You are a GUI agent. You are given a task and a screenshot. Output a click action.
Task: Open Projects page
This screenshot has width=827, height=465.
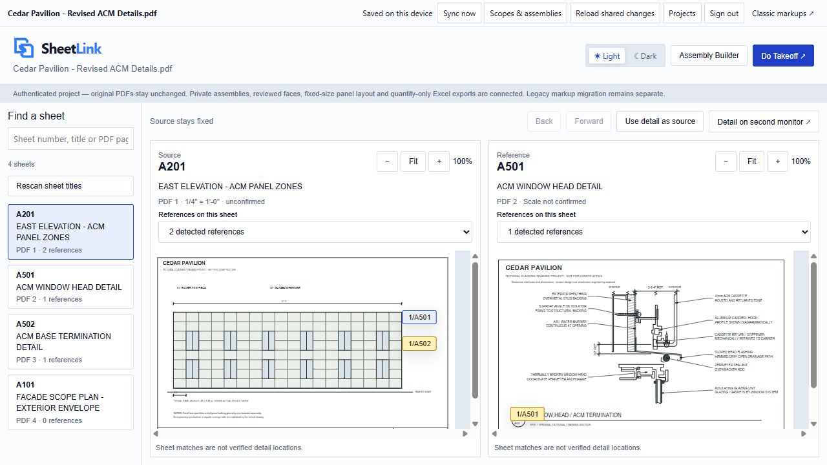pyautogui.click(x=682, y=14)
